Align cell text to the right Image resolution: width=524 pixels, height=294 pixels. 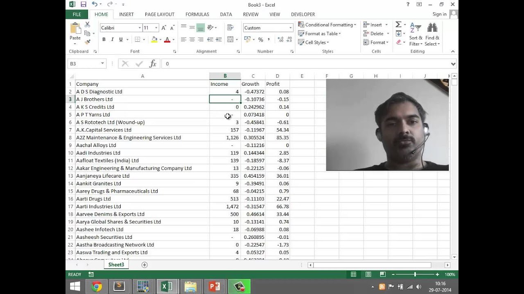coord(201,40)
